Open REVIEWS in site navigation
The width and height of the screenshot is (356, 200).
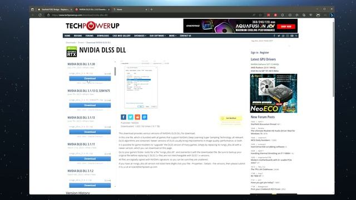(x=78, y=36)
